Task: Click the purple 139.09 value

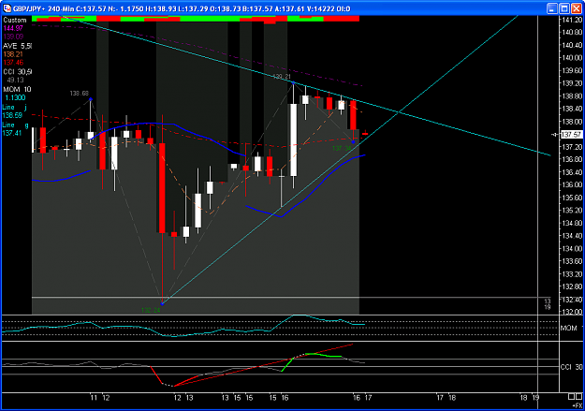Action: click(13, 37)
